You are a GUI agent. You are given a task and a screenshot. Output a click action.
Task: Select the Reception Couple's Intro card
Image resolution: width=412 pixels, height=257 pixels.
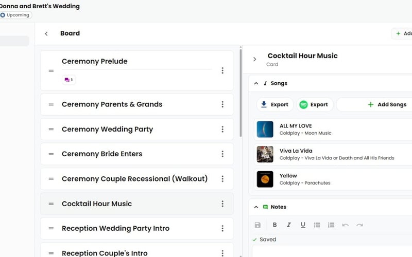pyautogui.click(x=137, y=250)
